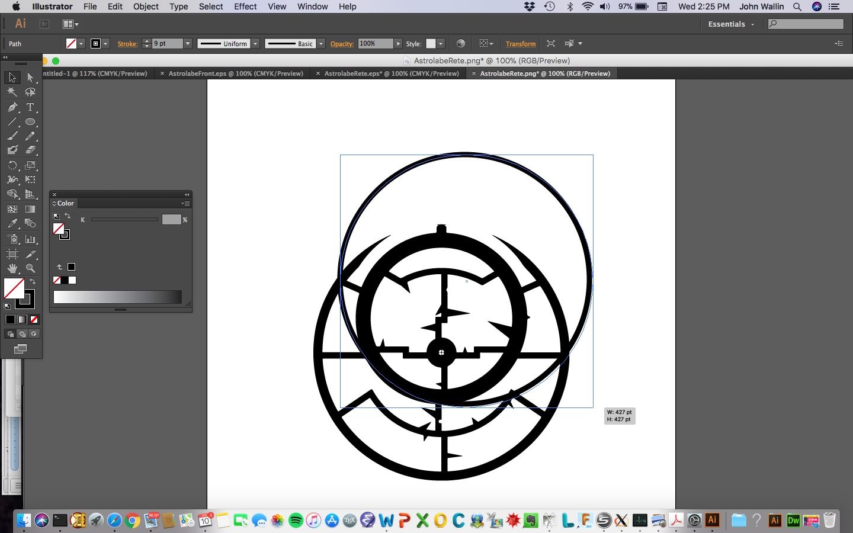Set paint mode to Gradient in toolbox
853x533 pixels.
(x=22, y=320)
